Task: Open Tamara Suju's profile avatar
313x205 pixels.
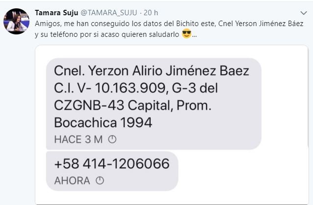Action: [16, 21]
